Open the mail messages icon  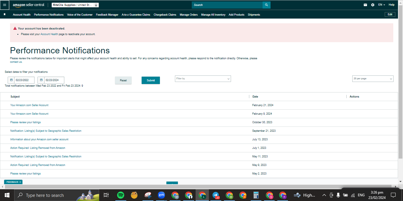[365, 5]
